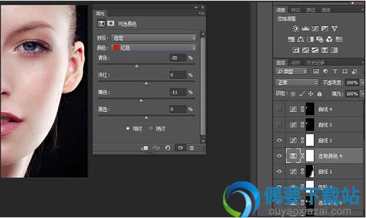Screen dimensions: 366x218
Task: Switch to the 历史记录 (History) tab
Action: [315, 62]
